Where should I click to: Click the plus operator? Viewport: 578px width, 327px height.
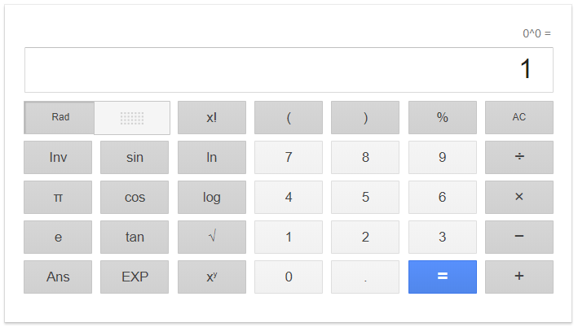[x=519, y=277]
